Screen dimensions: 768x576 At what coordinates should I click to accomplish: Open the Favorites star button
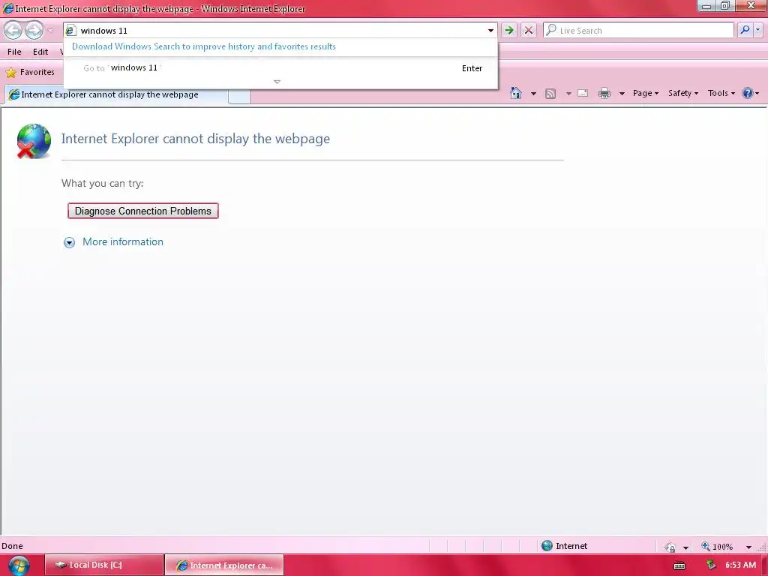[x=30, y=73]
